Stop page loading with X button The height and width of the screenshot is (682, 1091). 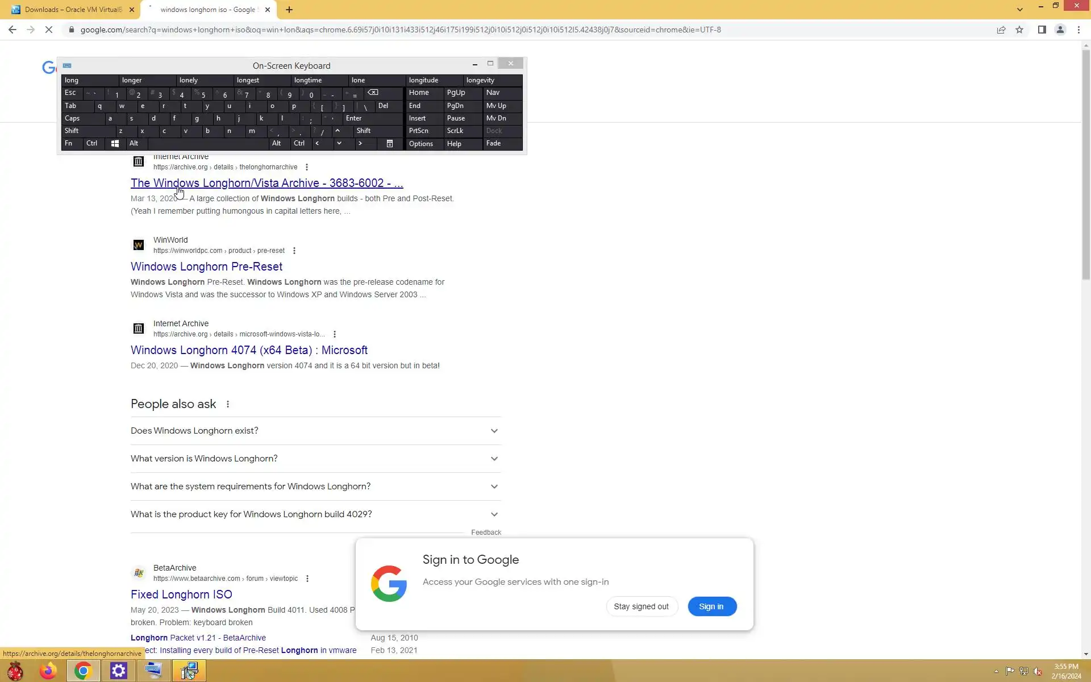49,30
